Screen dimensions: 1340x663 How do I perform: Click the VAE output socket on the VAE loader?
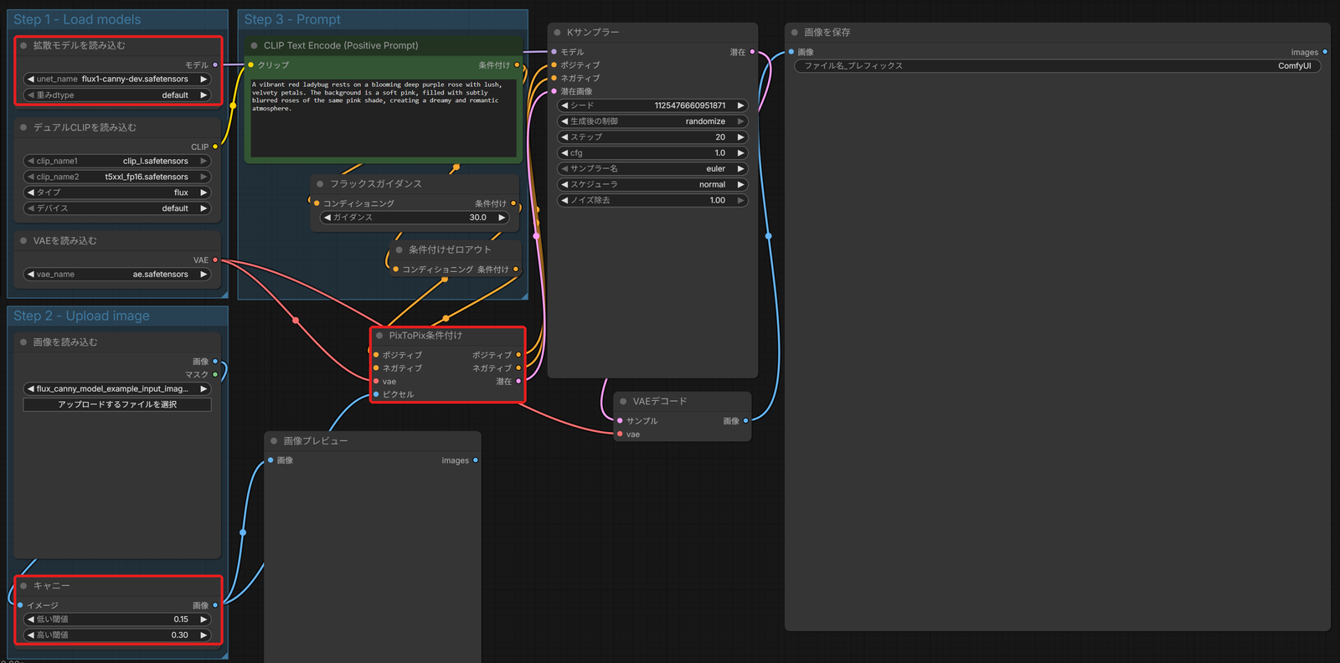click(x=215, y=260)
